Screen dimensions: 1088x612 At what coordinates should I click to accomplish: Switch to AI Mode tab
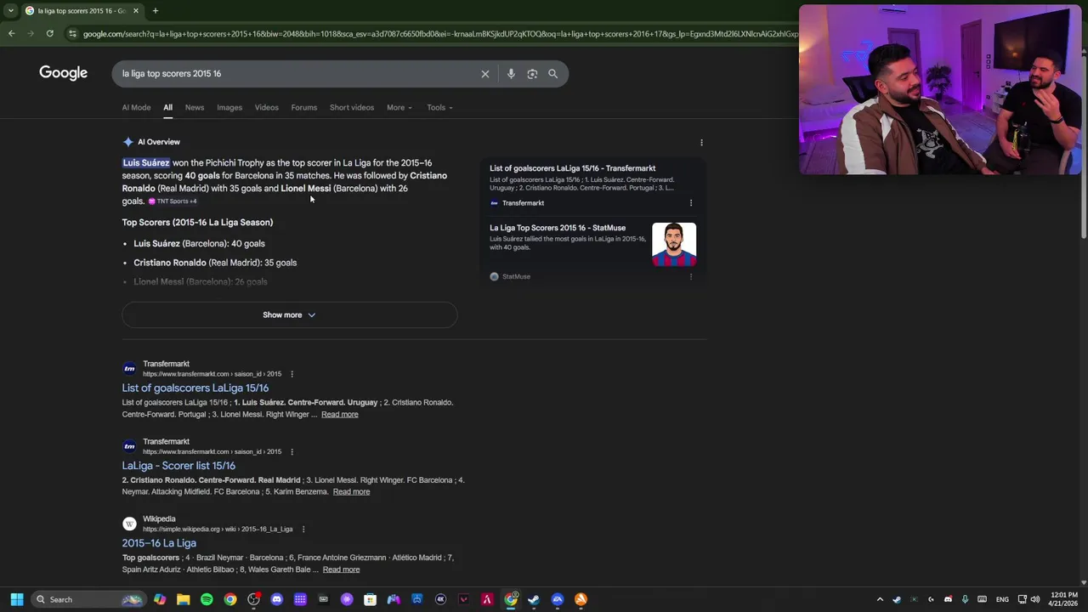click(136, 108)
